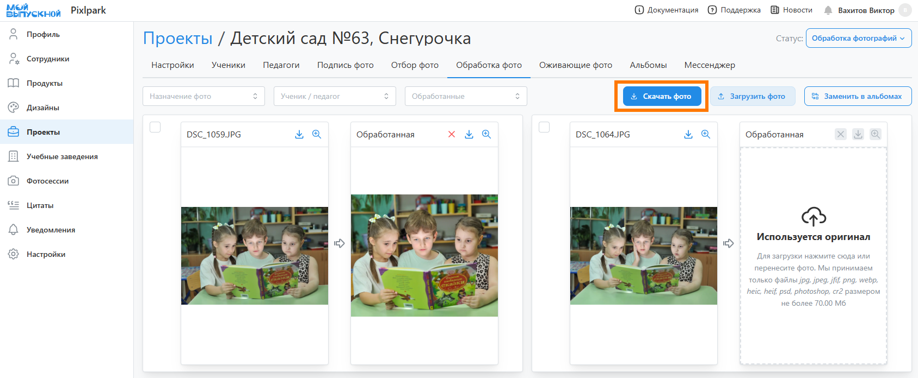The image size is (918, 378).
Task: Delete processed photo with red X
Action: point(452,134)
